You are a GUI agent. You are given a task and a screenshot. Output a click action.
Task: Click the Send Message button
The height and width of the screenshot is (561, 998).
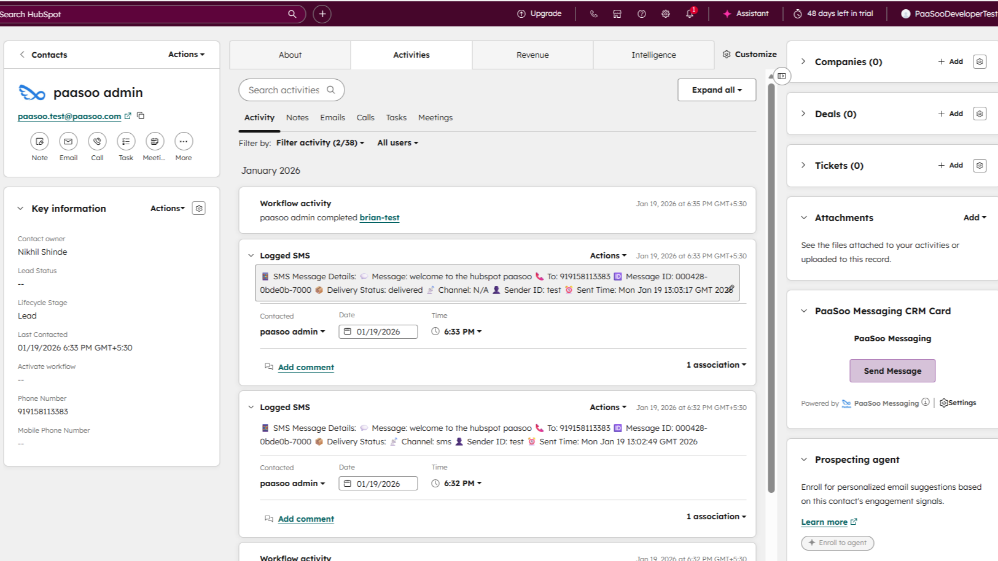(892, 371)
